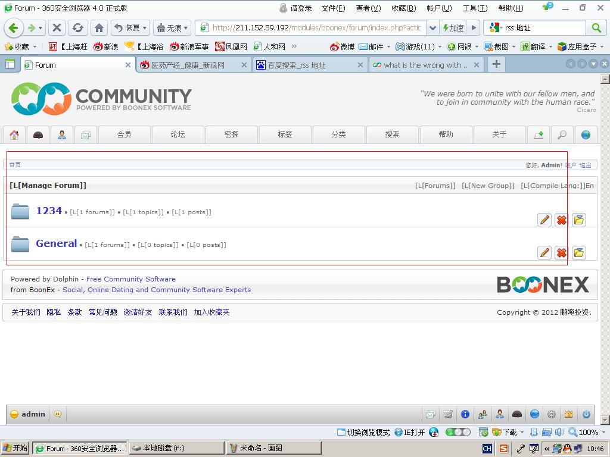Image resolution: width=610 pixels, height=457 pixels.
Task: Open Free Community Software link
Action: 130,279
